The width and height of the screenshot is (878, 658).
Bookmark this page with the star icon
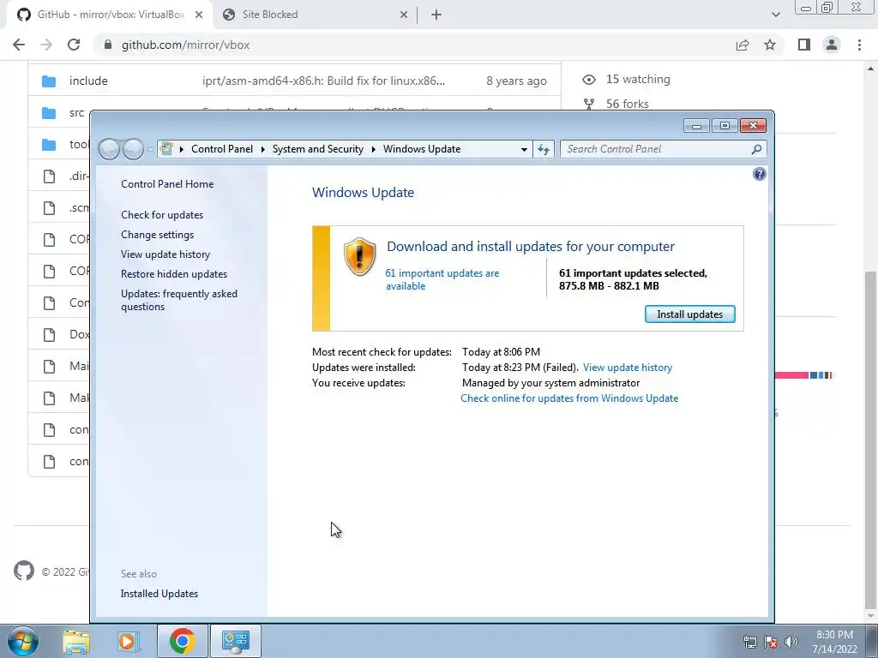coord(770,45)
